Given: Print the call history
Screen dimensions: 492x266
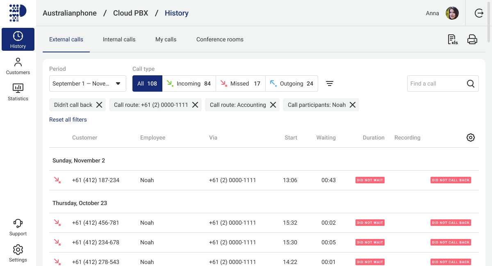Looking at the screenshot, I should [x=472, y=39].
